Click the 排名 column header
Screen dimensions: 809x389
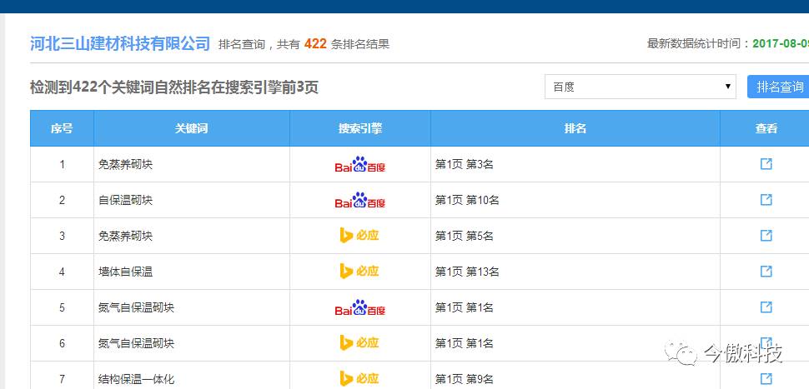point(575,128)
